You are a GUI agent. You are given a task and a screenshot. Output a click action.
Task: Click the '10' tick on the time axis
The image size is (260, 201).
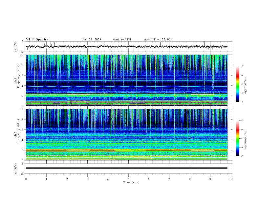231,179
